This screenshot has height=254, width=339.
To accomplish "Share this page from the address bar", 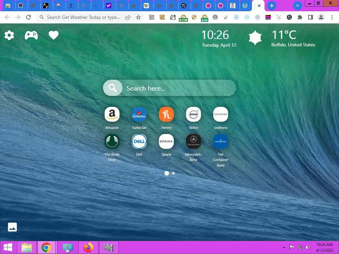I will click(x=128, y=17).
